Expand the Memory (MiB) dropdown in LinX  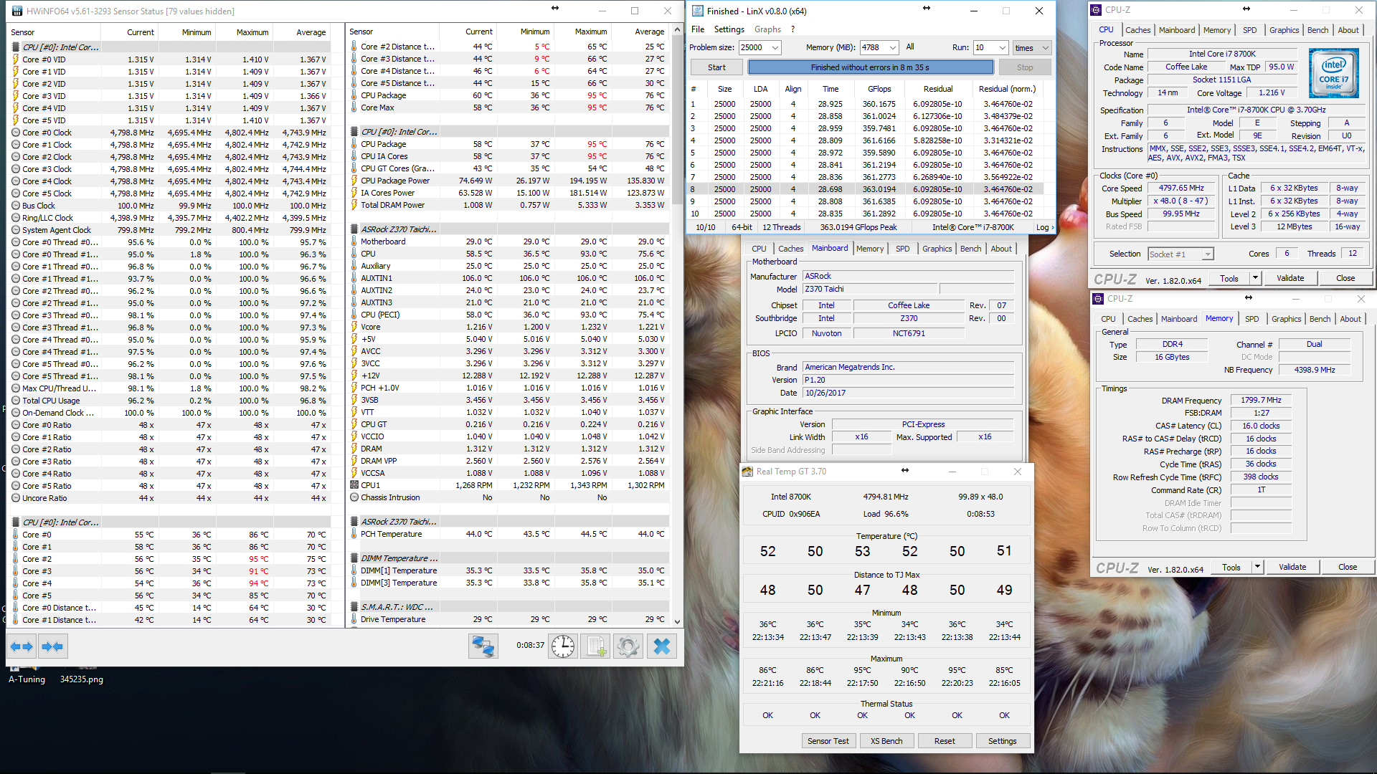(x=893, y=48)
